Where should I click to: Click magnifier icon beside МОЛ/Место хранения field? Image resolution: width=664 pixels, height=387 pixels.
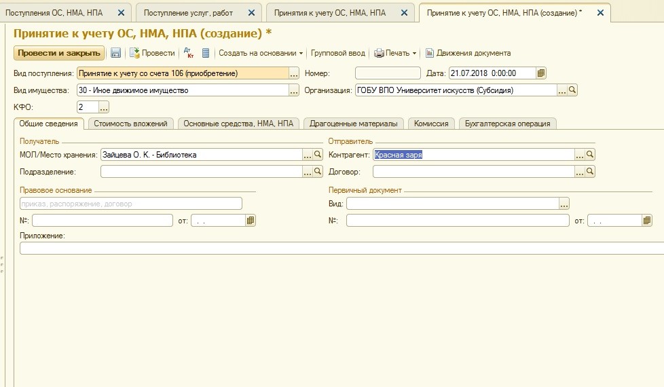click(x=318, y=155)
